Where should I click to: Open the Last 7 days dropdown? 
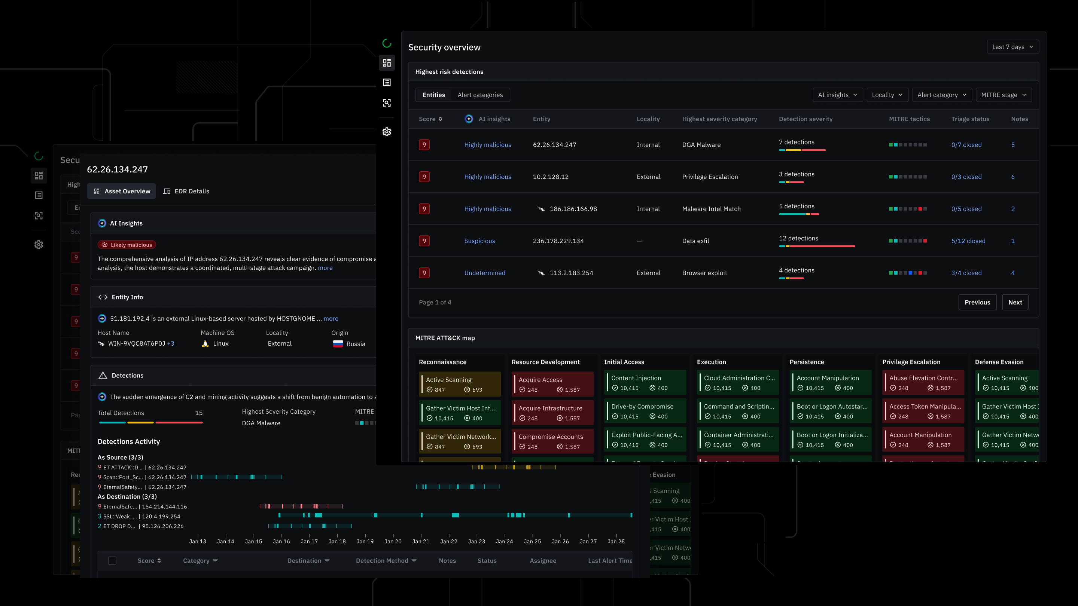(1013, 47)
